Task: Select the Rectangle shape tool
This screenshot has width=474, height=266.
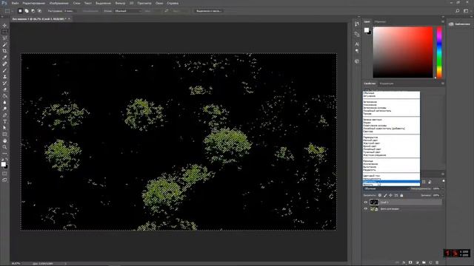Action: point(4,134)
